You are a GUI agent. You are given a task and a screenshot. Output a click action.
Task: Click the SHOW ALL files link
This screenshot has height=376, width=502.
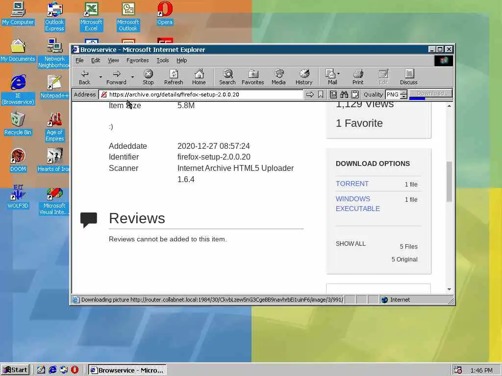(x=351, y=244)
